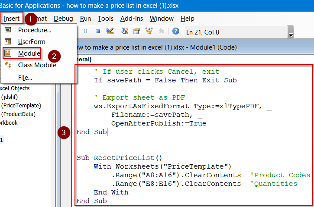Choose UserForm from Insert menu

coord(31,42)
